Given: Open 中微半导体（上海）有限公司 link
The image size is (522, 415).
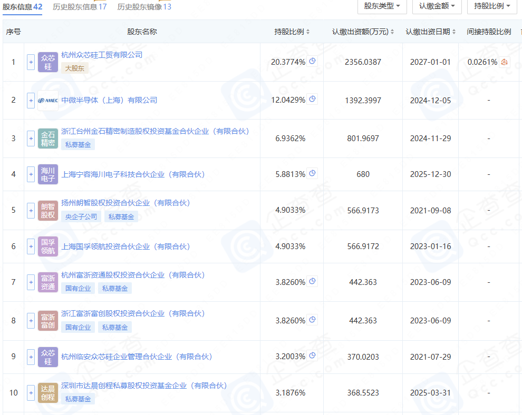Looking at the screenshot, I should (109, 100).
